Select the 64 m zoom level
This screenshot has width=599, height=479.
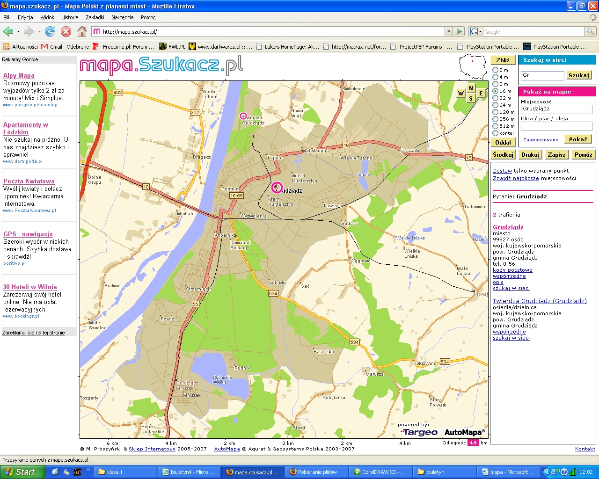click(496, 105)
